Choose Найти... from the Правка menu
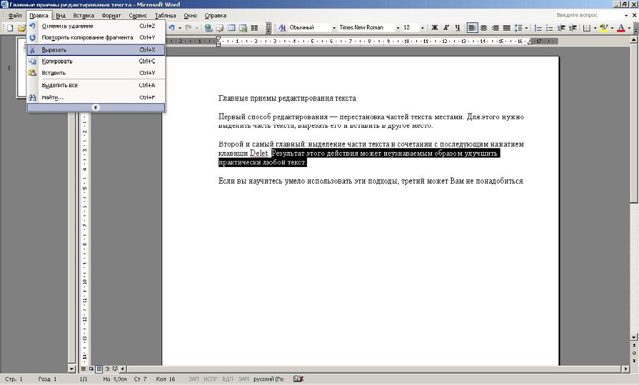Image resolution: width=639 pixels, height=385 pixels. (95, 97)
